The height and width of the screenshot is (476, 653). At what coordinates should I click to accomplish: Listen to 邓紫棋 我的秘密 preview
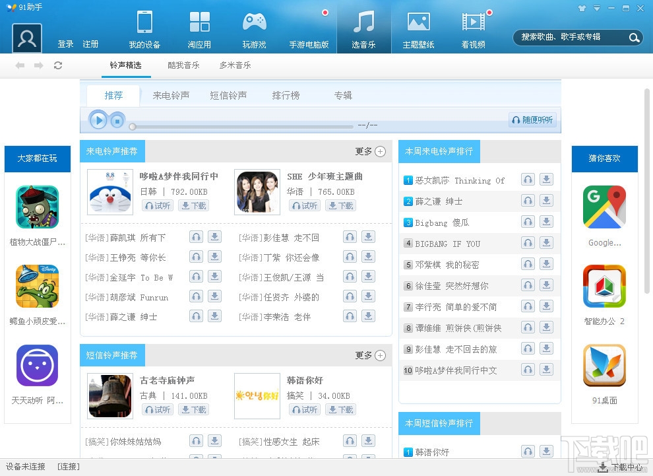pos(528,264)
